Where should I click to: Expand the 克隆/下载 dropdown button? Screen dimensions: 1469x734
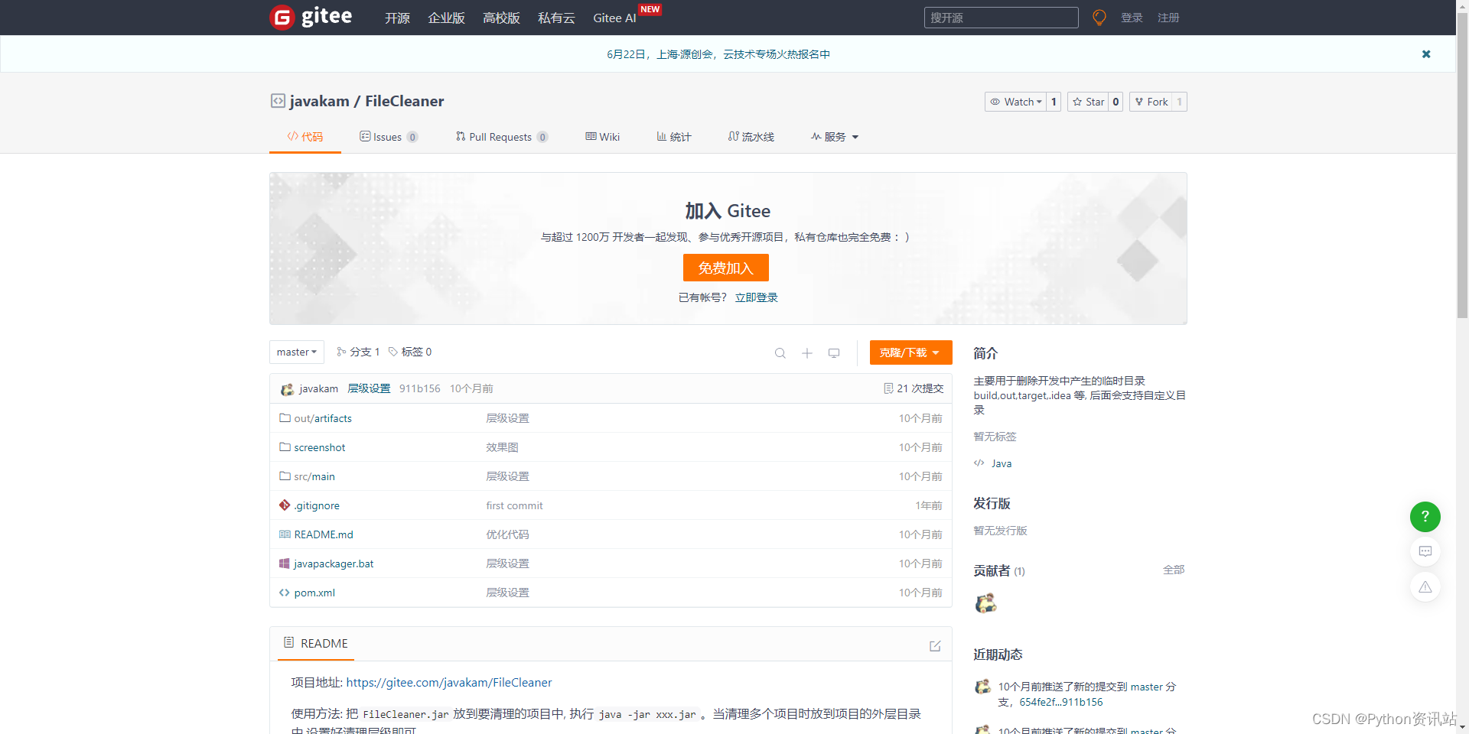pyautogui.click(x=910, y=352)
